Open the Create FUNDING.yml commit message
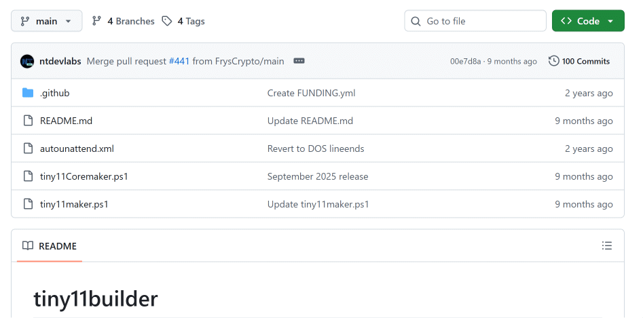The height and width of the screenshot is (318, 643). [311, 94]
